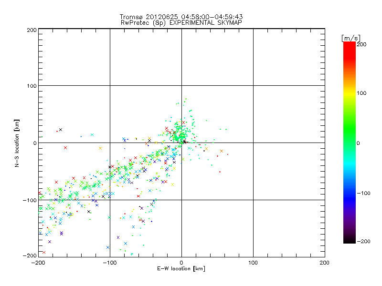Select the E-W location [km] axis label
Viewport: 382px width, 286px height.
click(x=181, y=269)
